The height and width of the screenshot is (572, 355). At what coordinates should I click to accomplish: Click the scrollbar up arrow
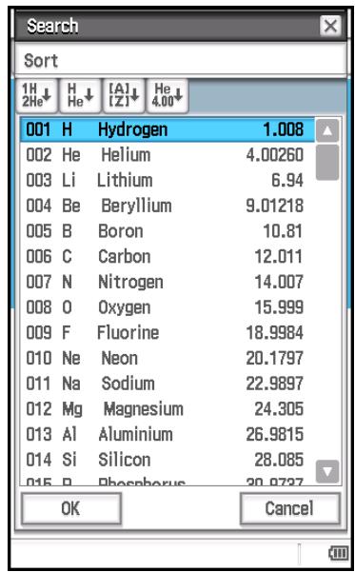[327, 130]
